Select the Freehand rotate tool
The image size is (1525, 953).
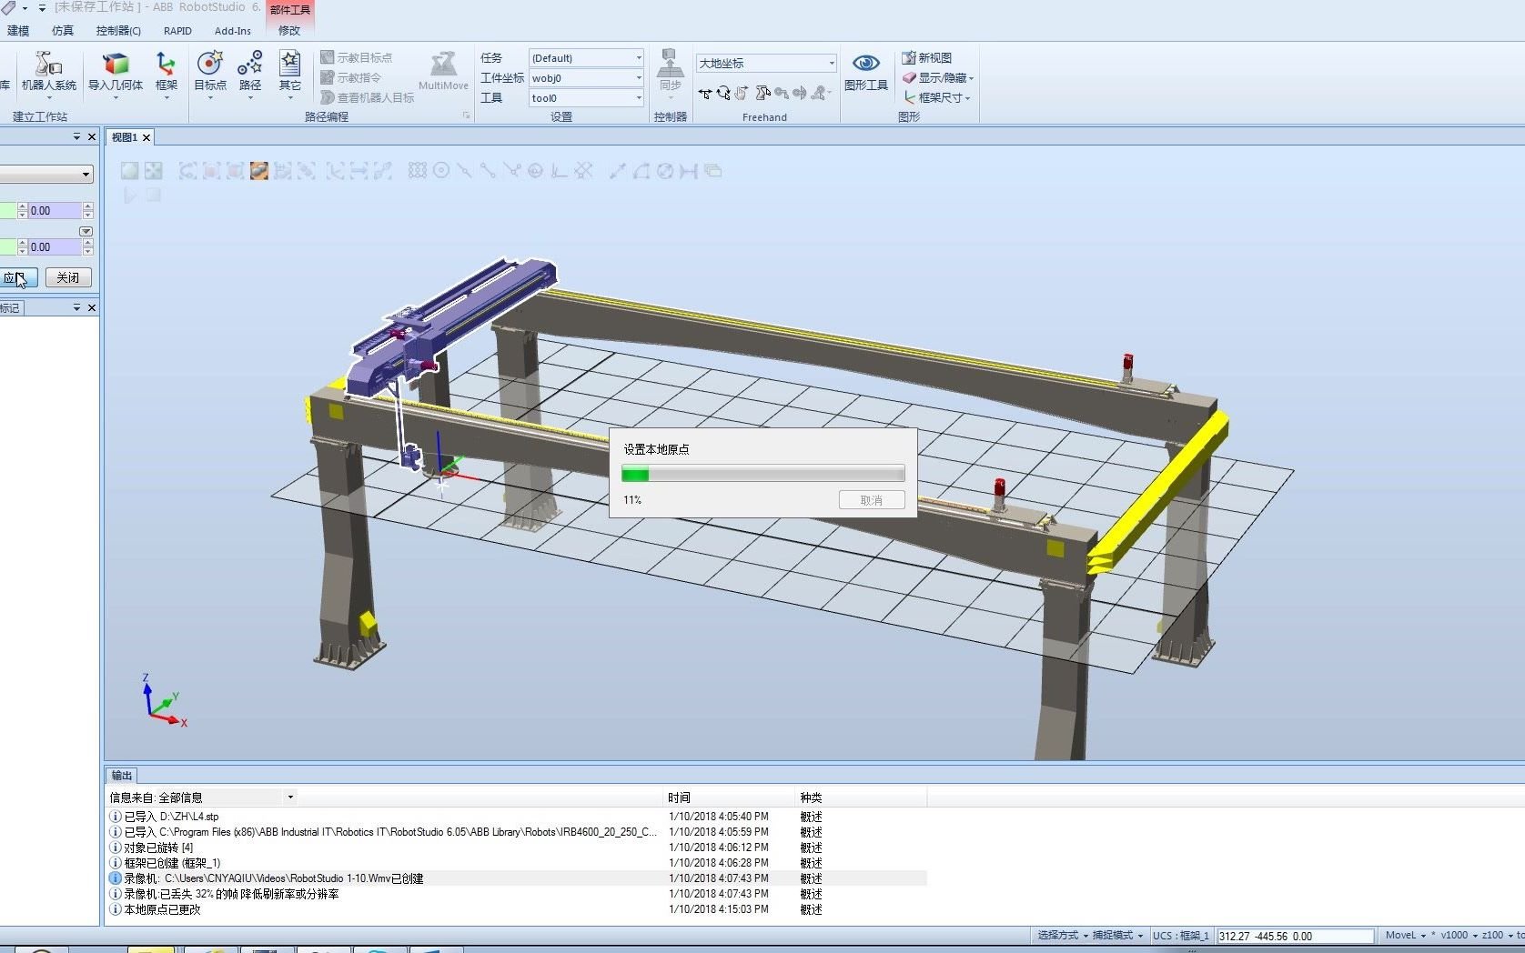[x=723, y=93]
